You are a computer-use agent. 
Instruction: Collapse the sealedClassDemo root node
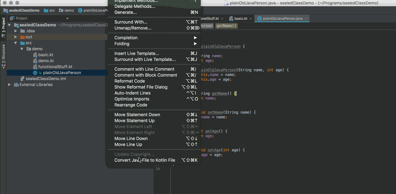(9, 25)
